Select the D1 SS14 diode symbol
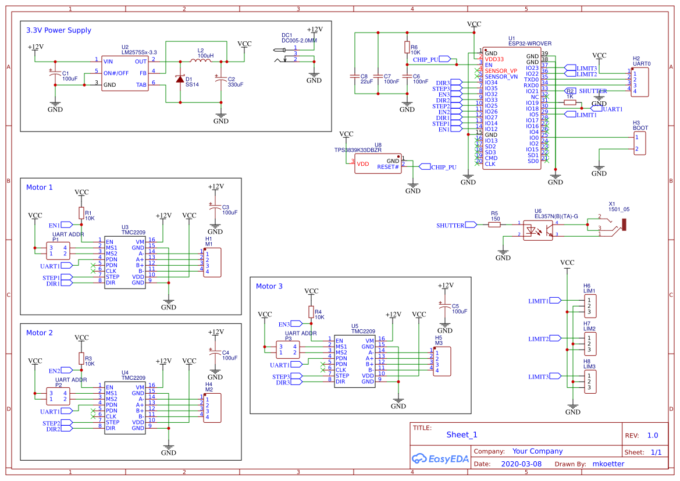 coord(180,79)
